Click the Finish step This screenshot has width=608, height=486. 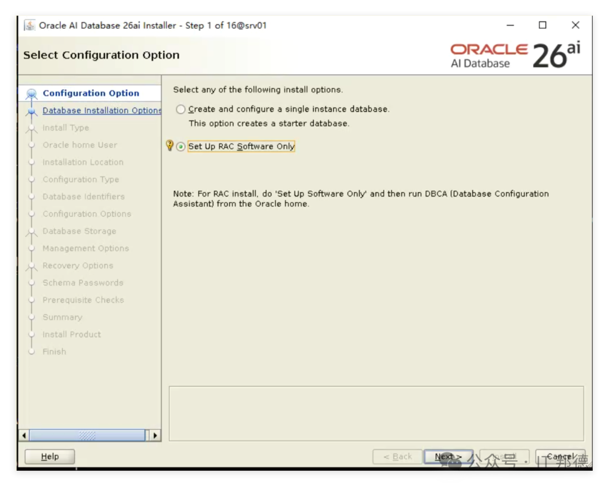point(54,352)
